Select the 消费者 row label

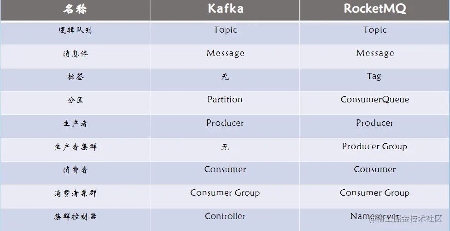(x=76, y=170)
